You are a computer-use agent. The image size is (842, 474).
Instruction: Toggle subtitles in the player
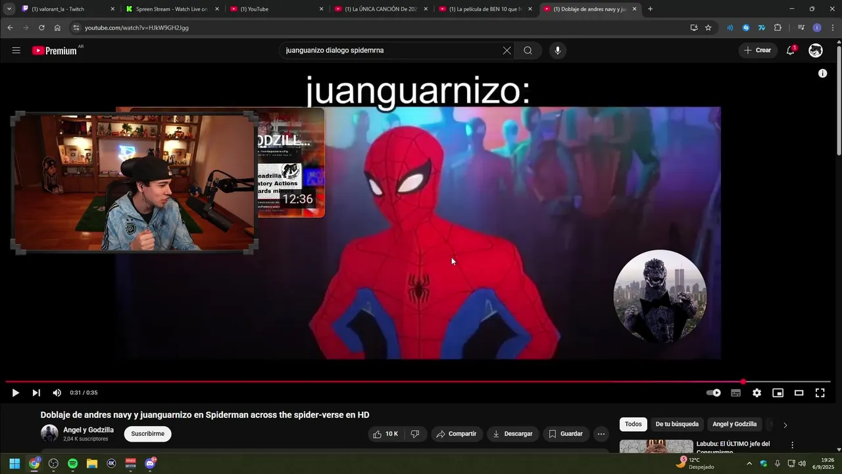[x=735, y=393]
